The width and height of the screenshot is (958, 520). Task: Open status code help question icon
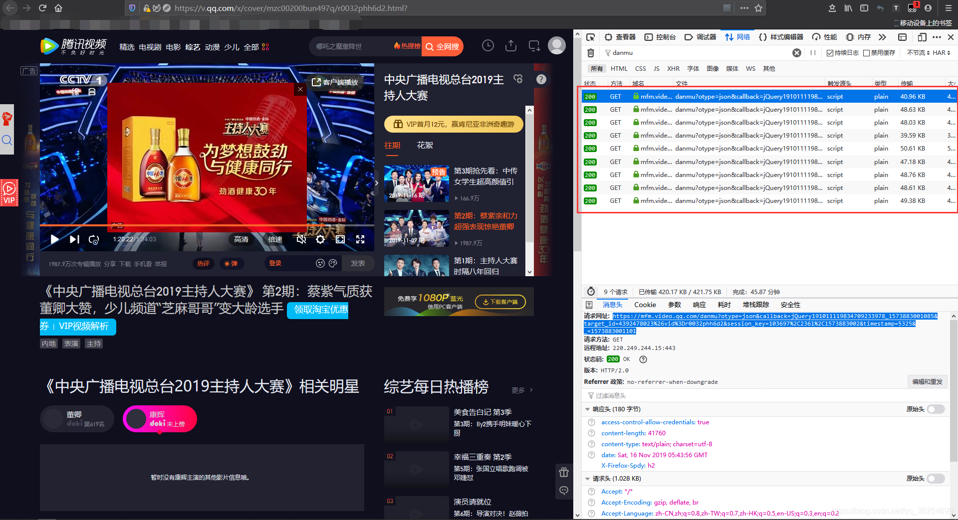click(643, 359)
